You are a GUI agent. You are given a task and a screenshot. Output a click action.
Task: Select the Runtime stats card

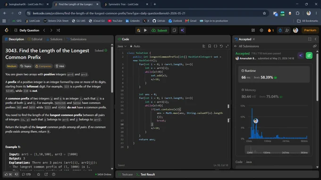[274, 74]
